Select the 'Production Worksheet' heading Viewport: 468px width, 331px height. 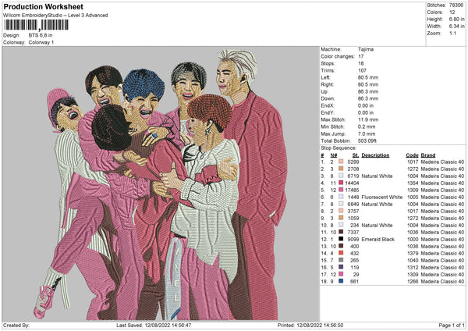[x=43, y=6]
